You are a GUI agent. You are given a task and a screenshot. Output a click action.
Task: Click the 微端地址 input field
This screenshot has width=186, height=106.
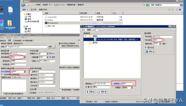click(102, 83)
